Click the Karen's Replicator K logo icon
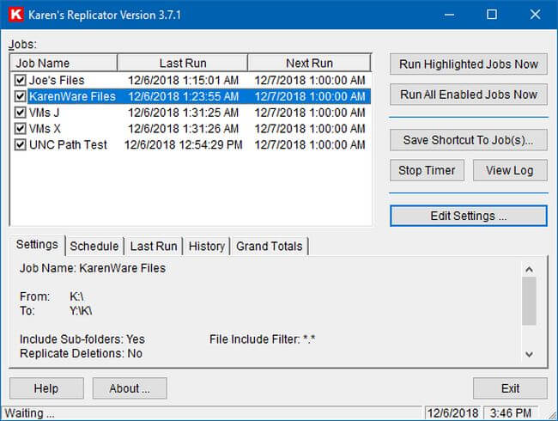The height and width of the screenshot is (421, 558). point(16,15)
